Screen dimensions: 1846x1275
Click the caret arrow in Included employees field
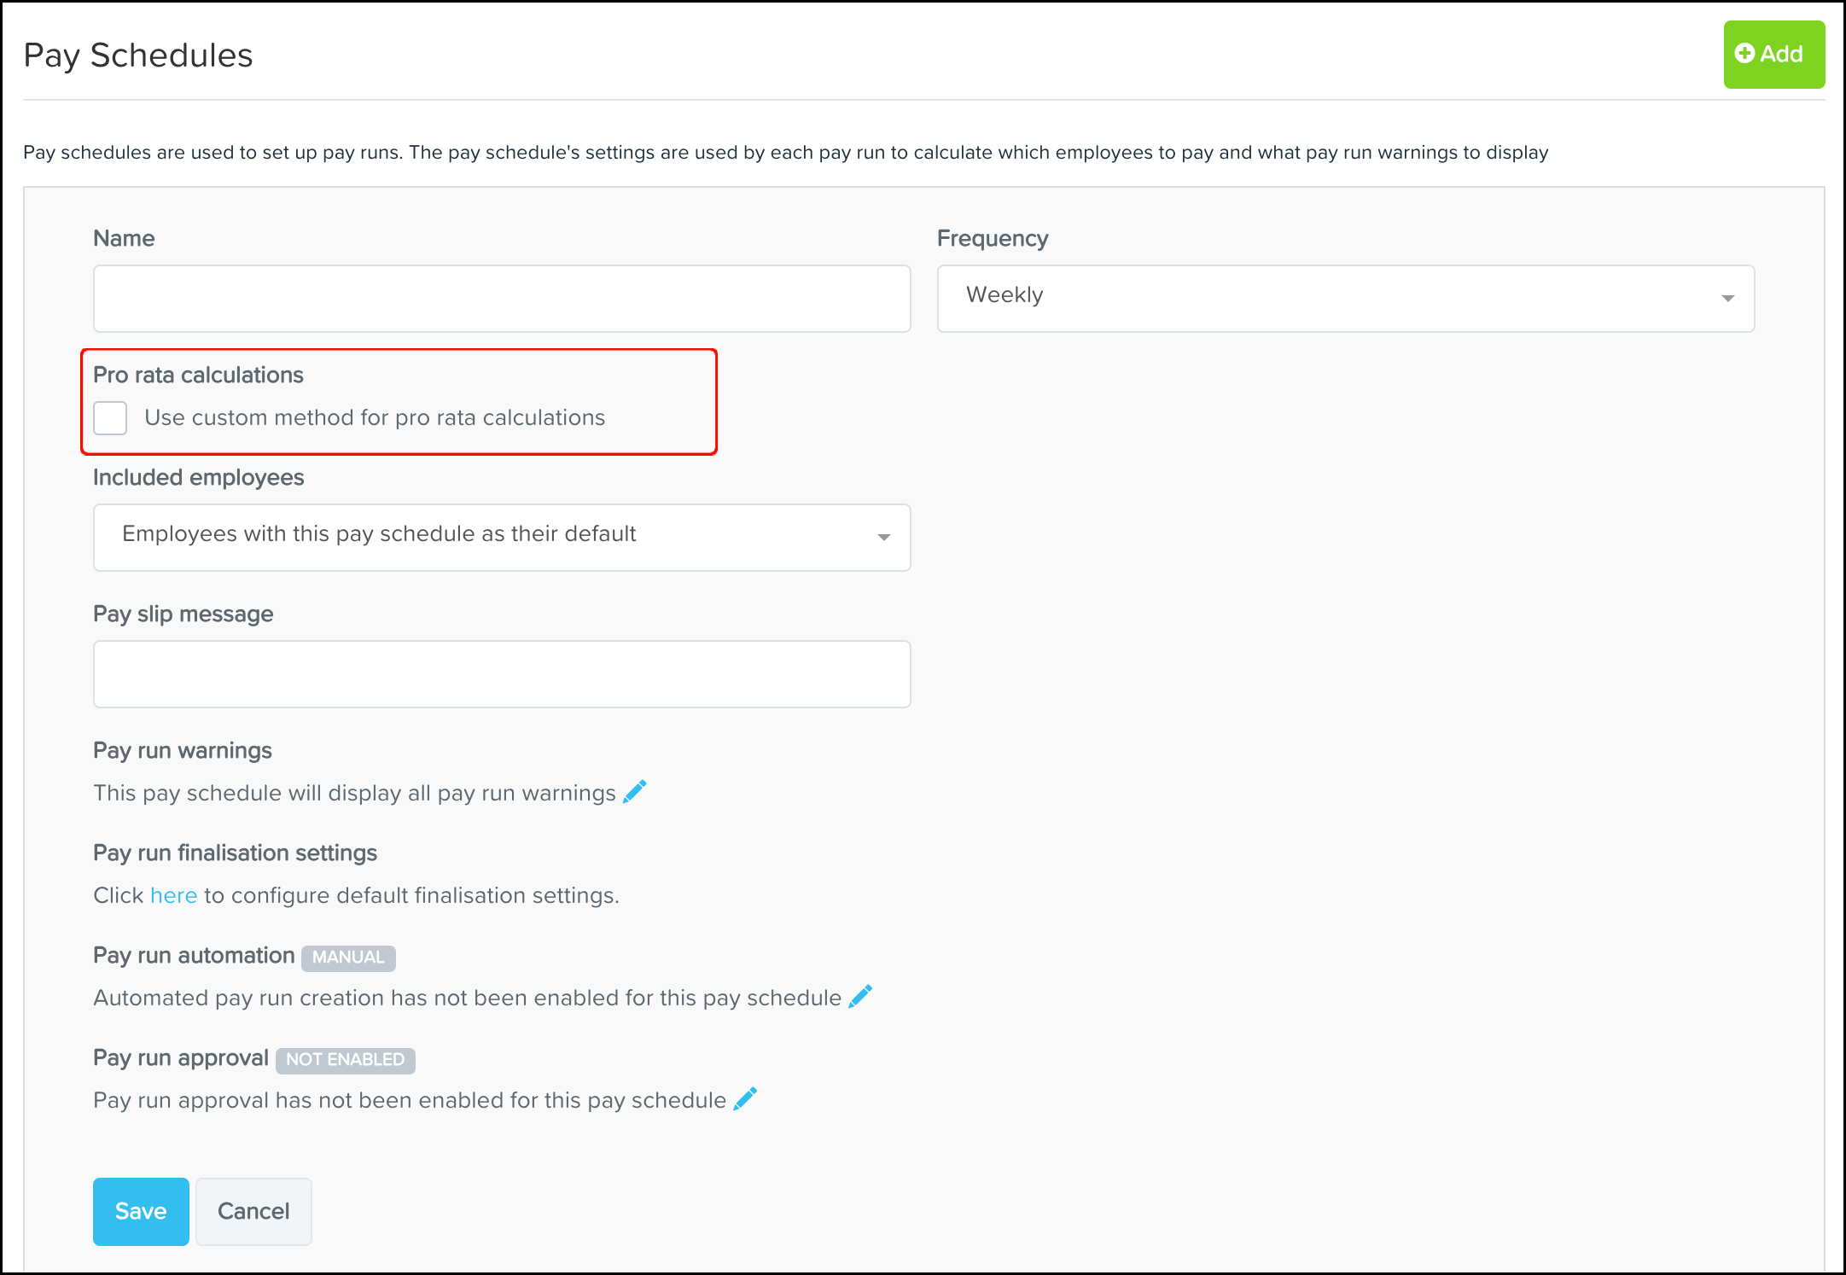883,538
